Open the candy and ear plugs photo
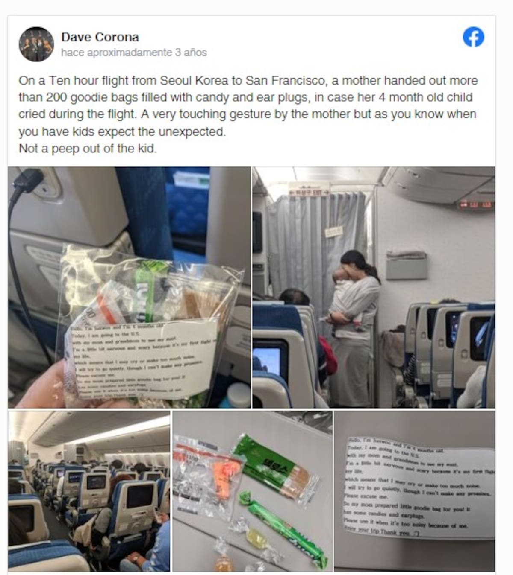Image resolution: width=513 pixels, height=575 pixels. tap(252, 491)
